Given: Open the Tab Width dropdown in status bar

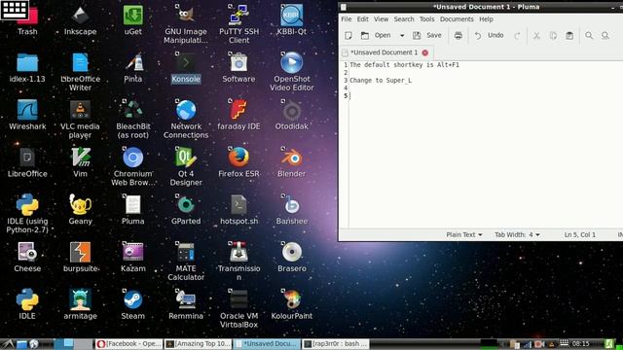Looking at the screenshot, I should coord(517,234).
